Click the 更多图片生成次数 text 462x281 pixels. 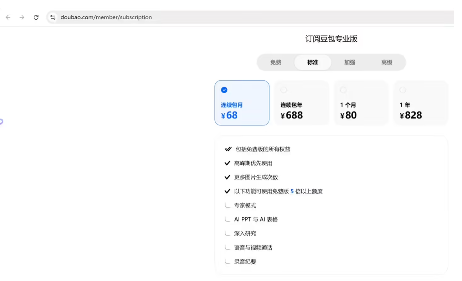[256, 177]
